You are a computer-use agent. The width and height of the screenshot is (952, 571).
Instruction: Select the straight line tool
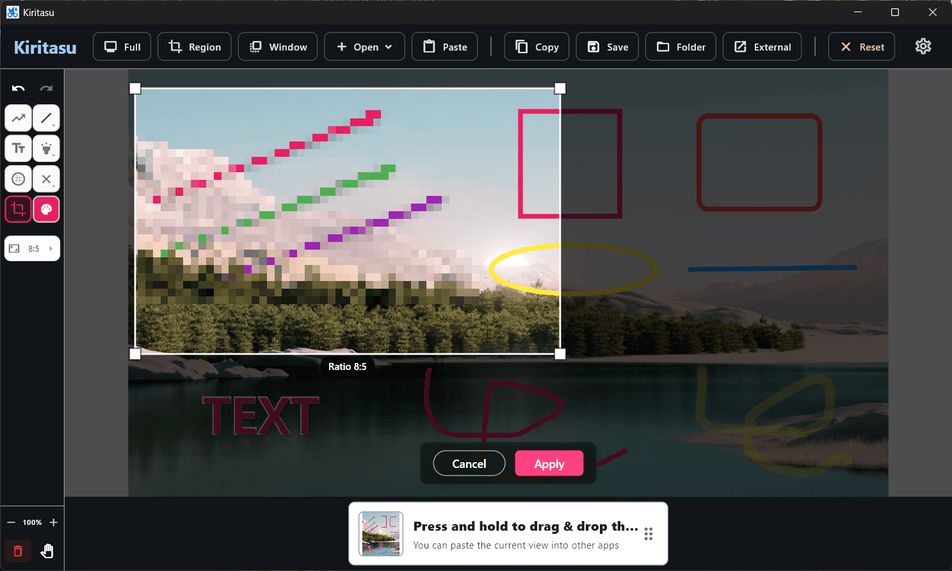[x=46, y=118]
